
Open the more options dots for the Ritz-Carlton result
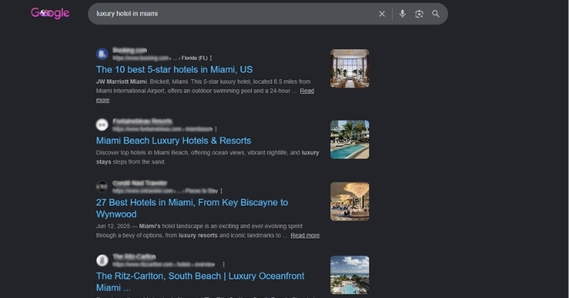pyautogui.click(x=223, y=265)
